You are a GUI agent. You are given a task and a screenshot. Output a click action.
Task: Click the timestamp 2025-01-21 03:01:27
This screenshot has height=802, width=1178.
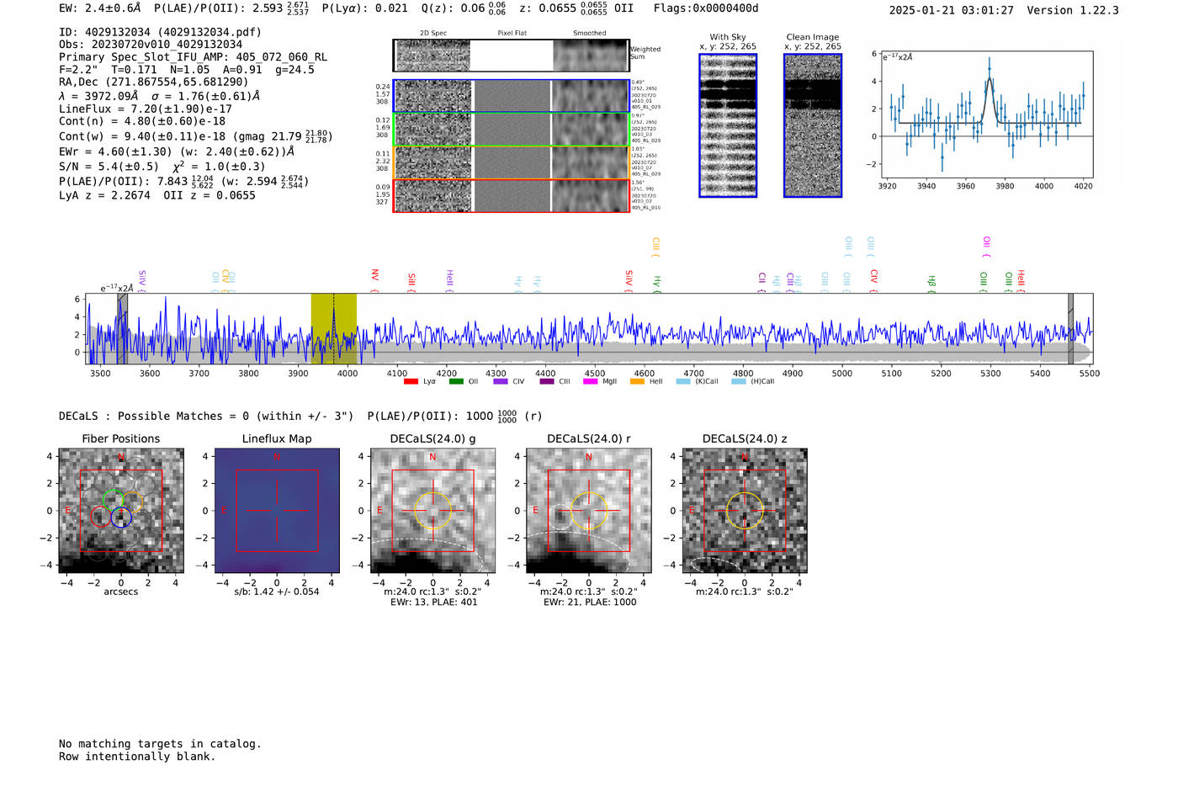click(x=951, y=10)
